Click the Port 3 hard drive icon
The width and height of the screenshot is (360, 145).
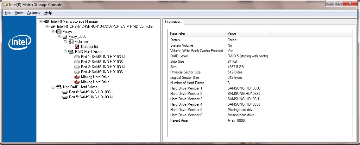pos(77,67)
